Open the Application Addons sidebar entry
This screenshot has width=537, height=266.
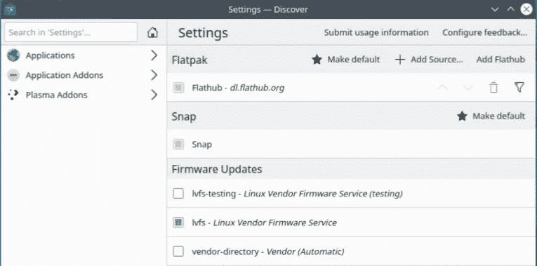click(x=84, y=75)
